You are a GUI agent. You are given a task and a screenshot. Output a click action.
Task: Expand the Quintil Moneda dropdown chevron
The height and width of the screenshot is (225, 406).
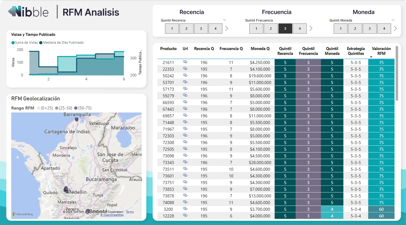pyautogui.click(x=393, y=20)
